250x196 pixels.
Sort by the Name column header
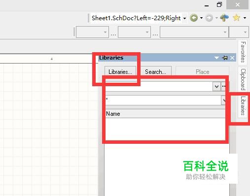point(165,114)
